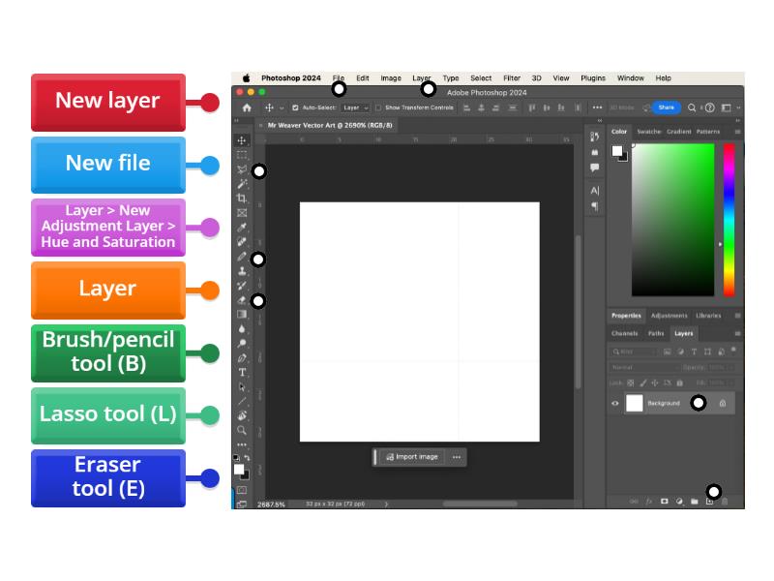This screenshot has width=774, height=581.
Task: Click the Background layer thumbnail
Action: [635, 403]
